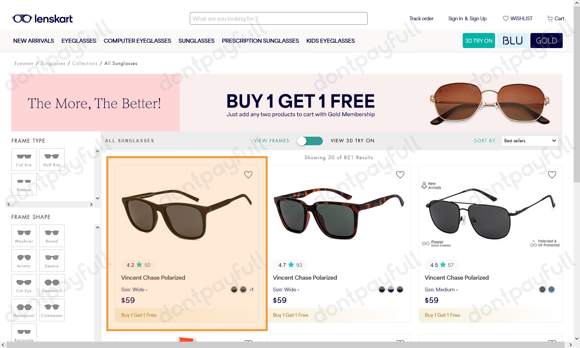
Task: Open Sign In & Sign Up link
Action: tap(467, 18)
